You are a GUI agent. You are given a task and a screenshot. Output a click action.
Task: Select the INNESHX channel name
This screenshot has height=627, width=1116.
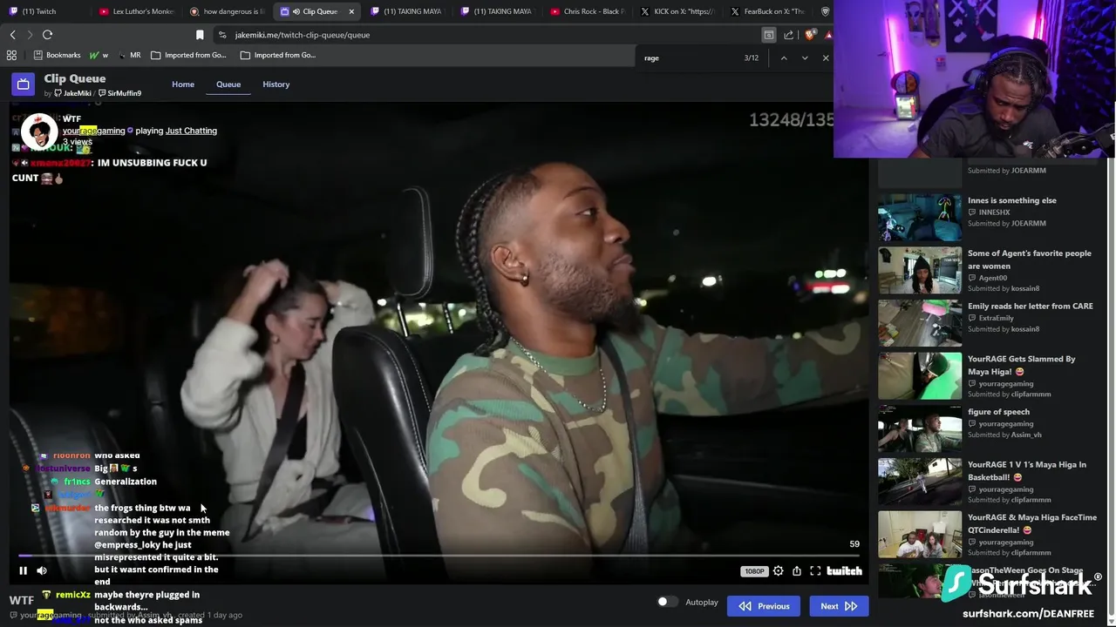(x=994, y=212)
